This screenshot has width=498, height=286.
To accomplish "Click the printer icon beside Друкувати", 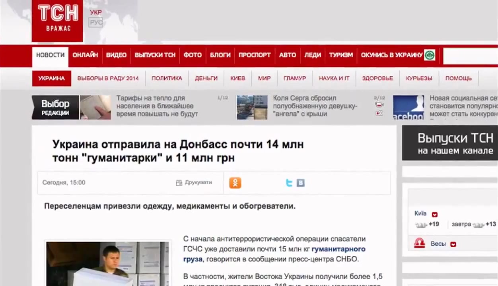I will [179, 183].
